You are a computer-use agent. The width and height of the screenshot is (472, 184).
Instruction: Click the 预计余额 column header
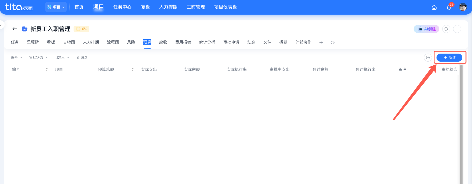[321, 69]
